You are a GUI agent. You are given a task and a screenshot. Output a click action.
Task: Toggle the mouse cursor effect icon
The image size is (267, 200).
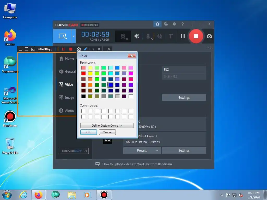pos(160,36)
